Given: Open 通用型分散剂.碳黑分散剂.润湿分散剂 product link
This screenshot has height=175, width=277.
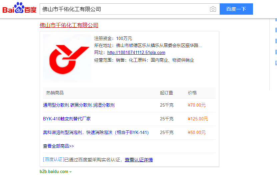Looking at the screenshot, I should pos(79,105).
